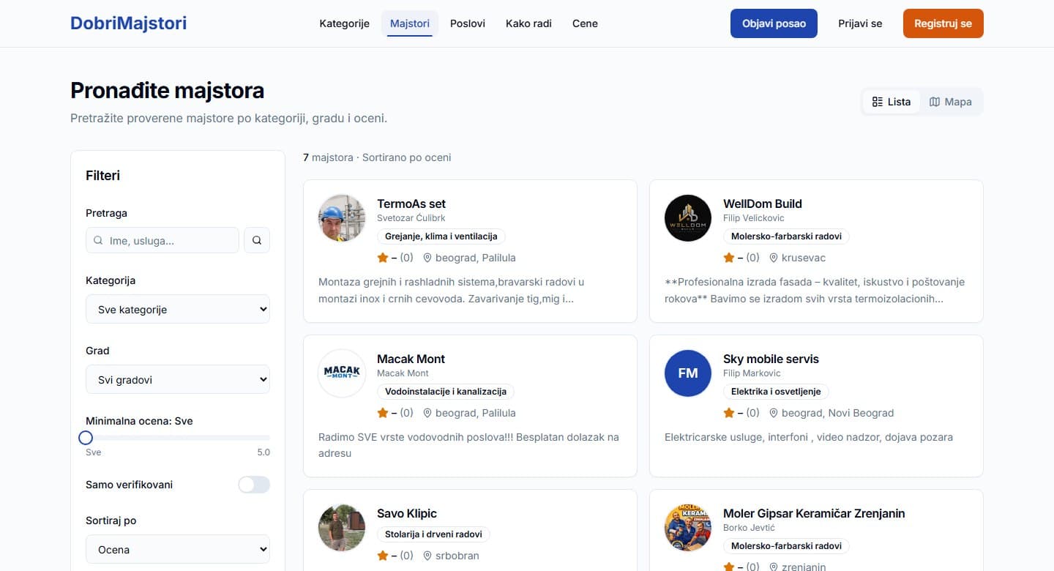Click Molersko-farbarski radovi tag on WellDom Build
Screen dimensions: 1054x571
click(786, 236)
